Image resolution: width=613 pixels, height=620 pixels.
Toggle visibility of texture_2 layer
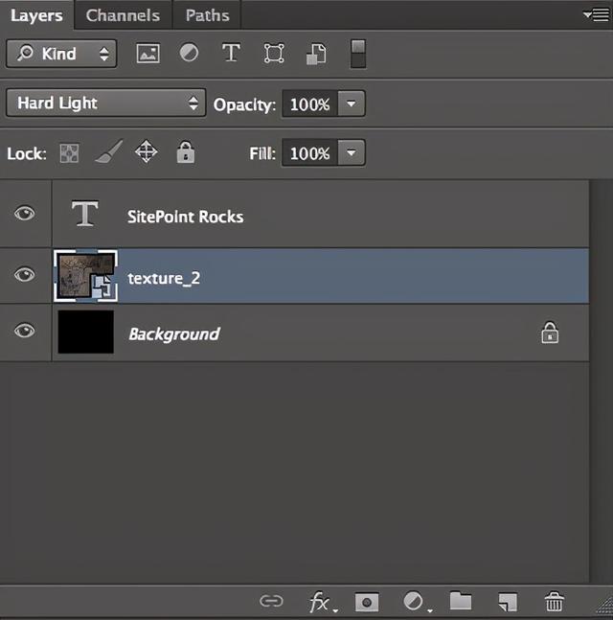(25, 275)
